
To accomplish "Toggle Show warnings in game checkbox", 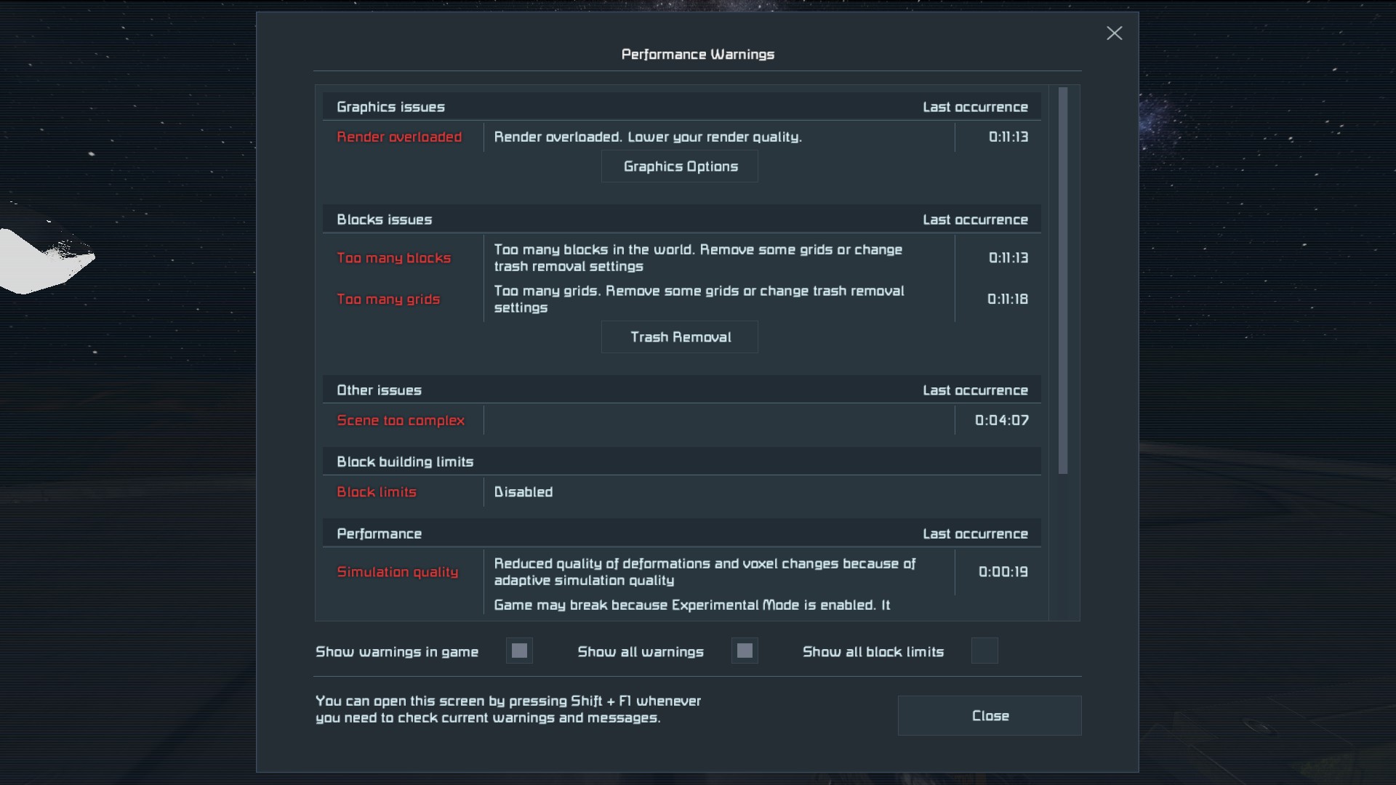I will pos(519,651).
